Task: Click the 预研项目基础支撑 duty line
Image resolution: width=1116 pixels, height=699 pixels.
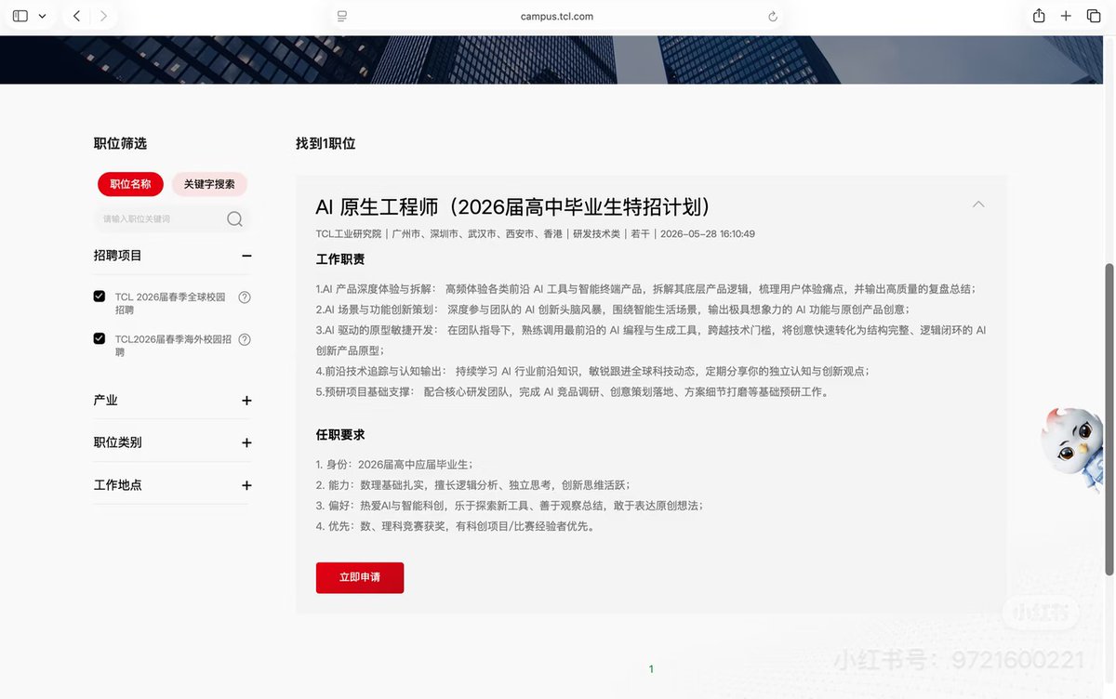Action: (x=572, y=391)
